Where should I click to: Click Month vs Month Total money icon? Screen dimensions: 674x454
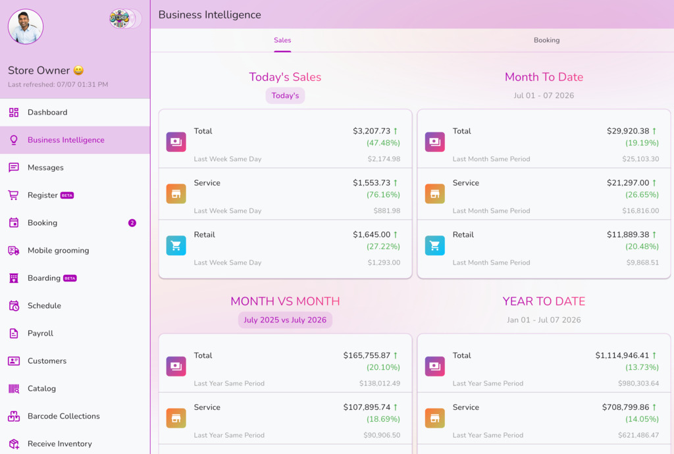(176, 366)
